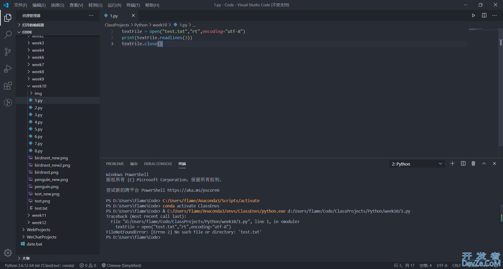This screenshot has height=269, width=503.
Task: Click the Python 3.6.12 interpreter selector
Action: coord(39,265)
